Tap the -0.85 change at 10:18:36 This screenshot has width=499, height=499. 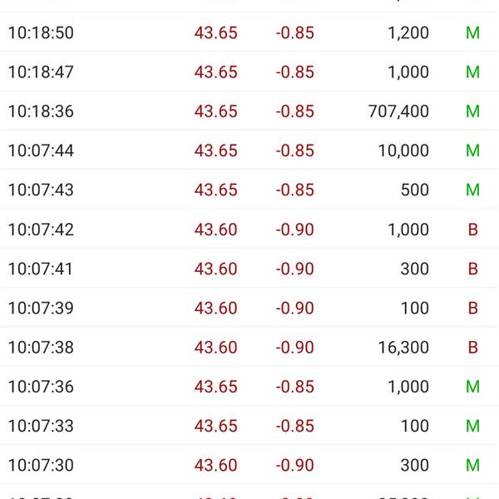(294, 111)
